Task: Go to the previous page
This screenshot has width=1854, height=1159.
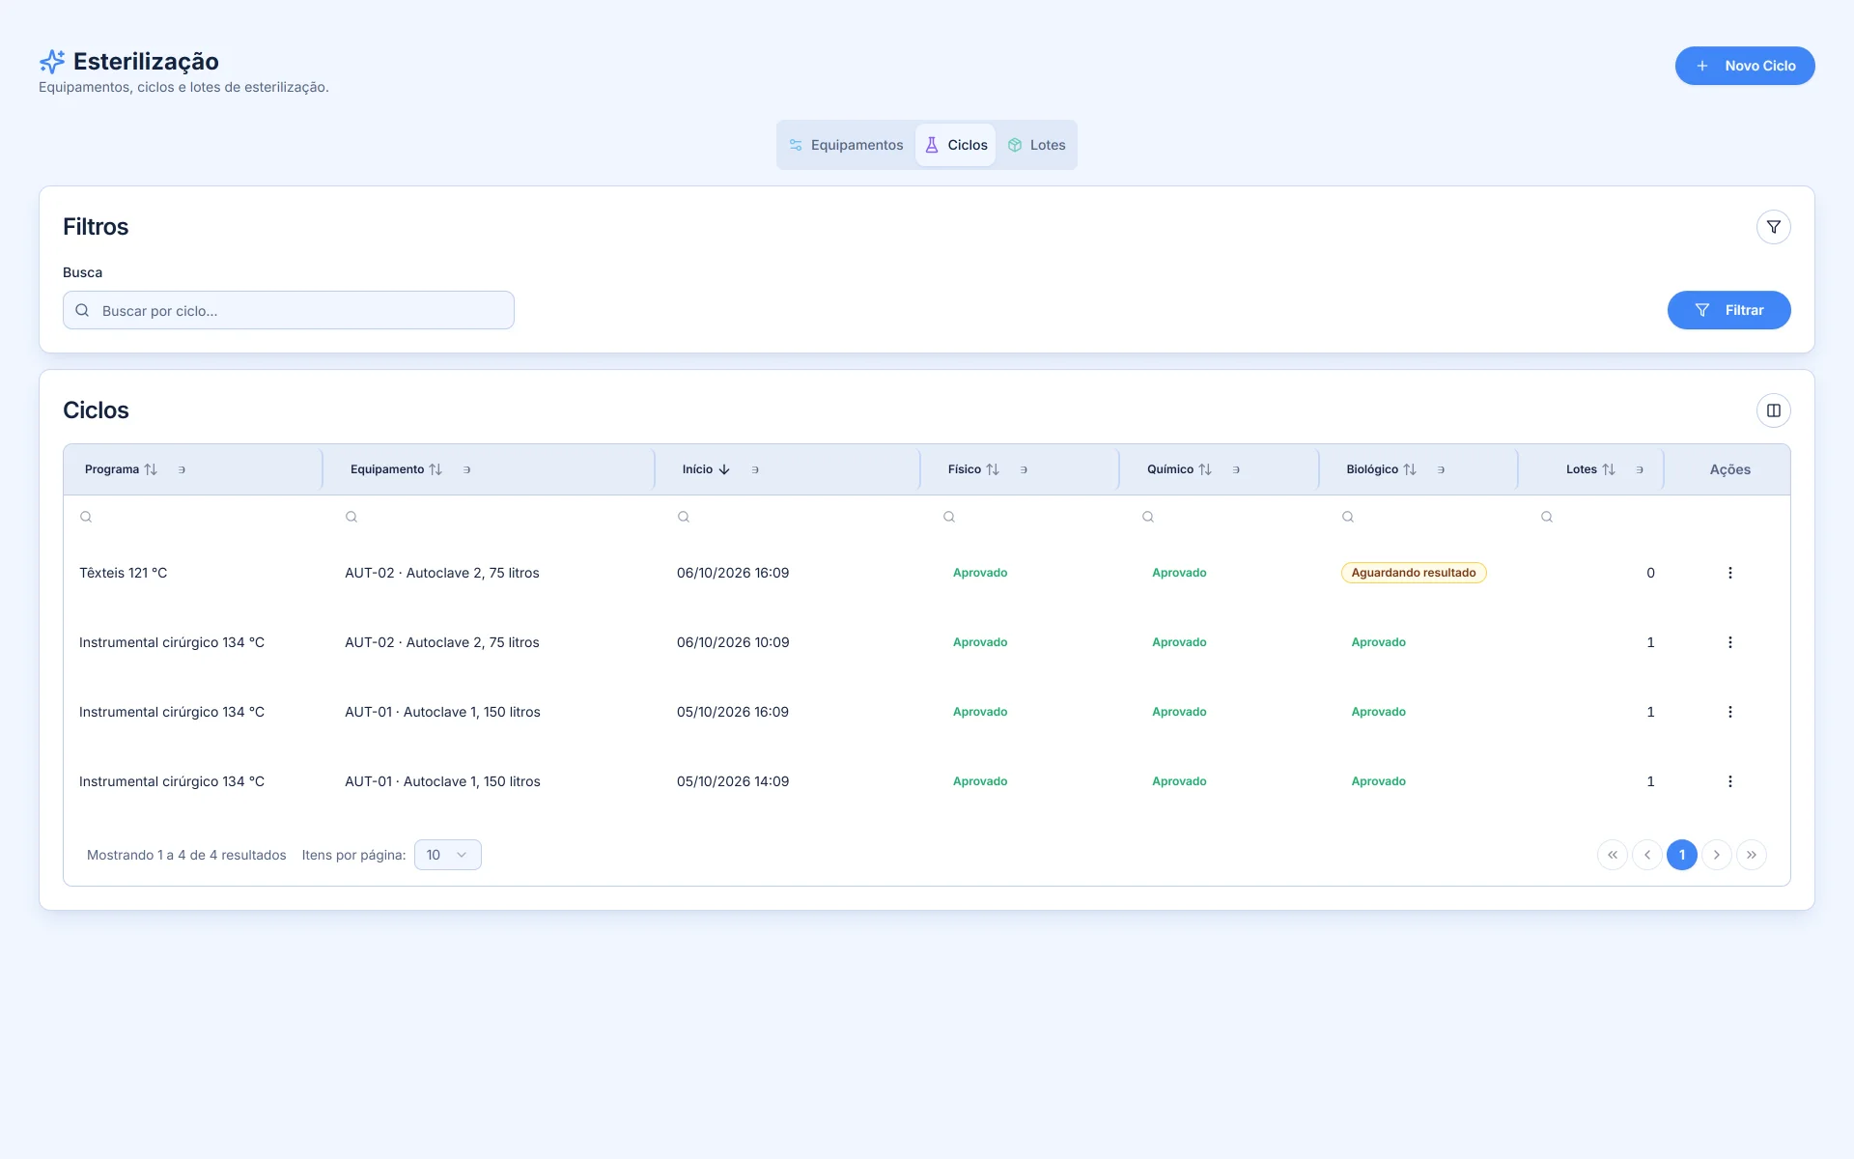Action: click(1646, 855)
